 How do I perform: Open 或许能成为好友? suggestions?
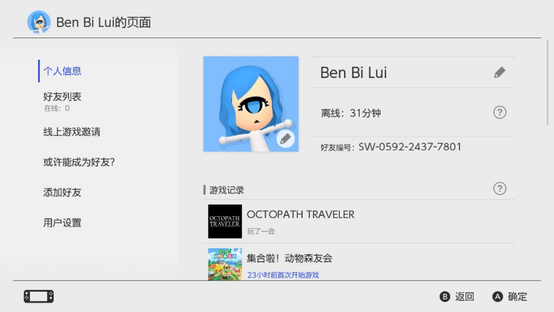point(79,162)
